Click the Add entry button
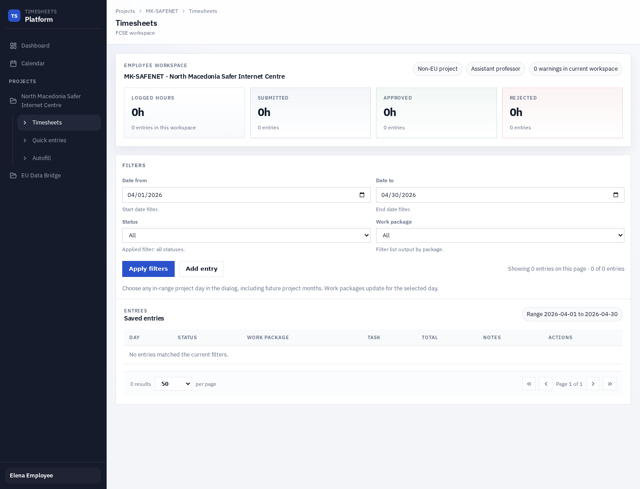 [201, 269]
